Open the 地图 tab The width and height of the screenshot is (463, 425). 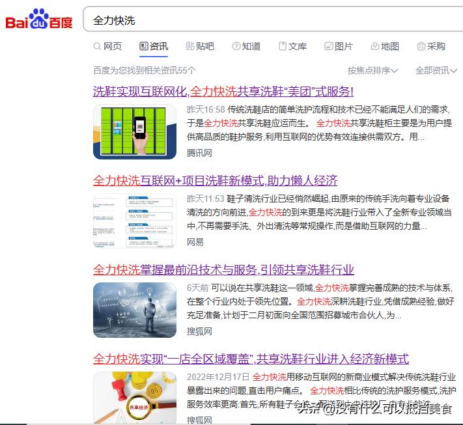[x=385, y=46]
